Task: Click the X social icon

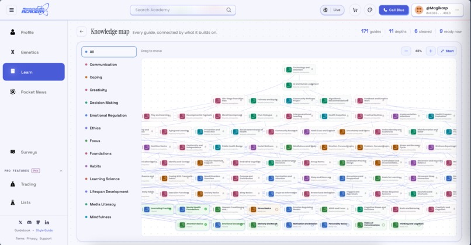Action: point(20,222)
